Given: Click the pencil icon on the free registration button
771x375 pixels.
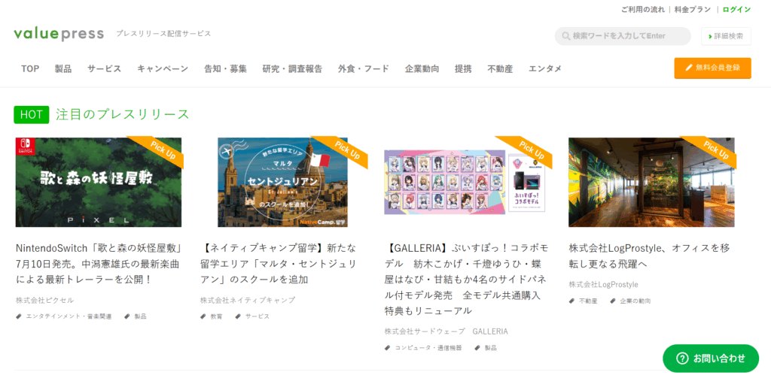Looking at the screenshot, I should [x=689, y=68].
